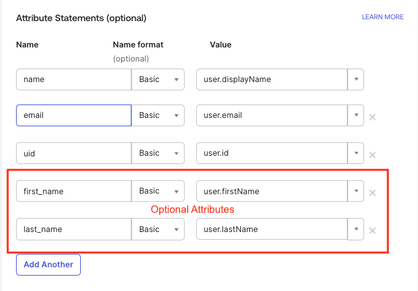Delete the first_name attribute row
Image resolution: width=418 pixels, height=291 pixels.
[372, 192]
